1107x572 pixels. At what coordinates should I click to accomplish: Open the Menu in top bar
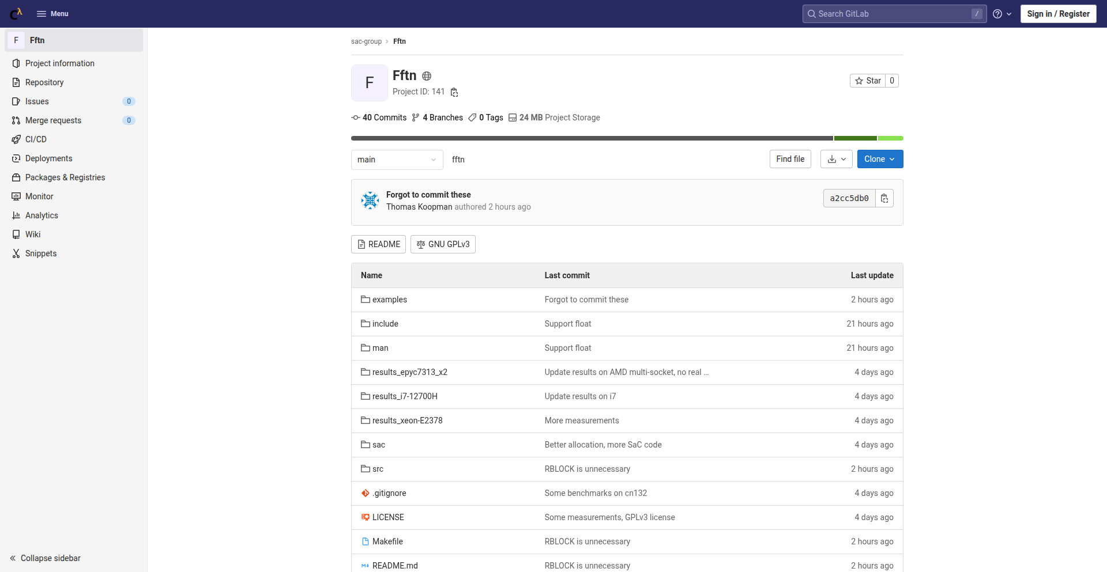52,14
